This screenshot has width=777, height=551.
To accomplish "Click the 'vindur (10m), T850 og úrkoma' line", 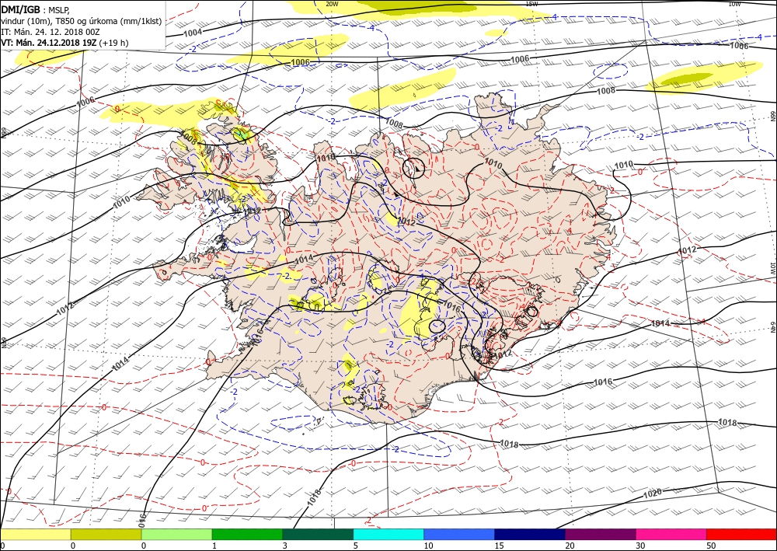I will point(82,20).
